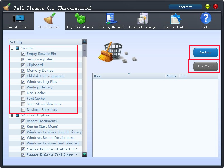Uncheck Chkdsk File Fragments checkbox

[x=23, y=76]
